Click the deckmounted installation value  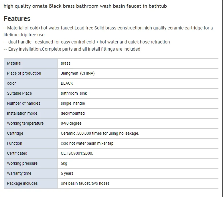coord(73,113)
